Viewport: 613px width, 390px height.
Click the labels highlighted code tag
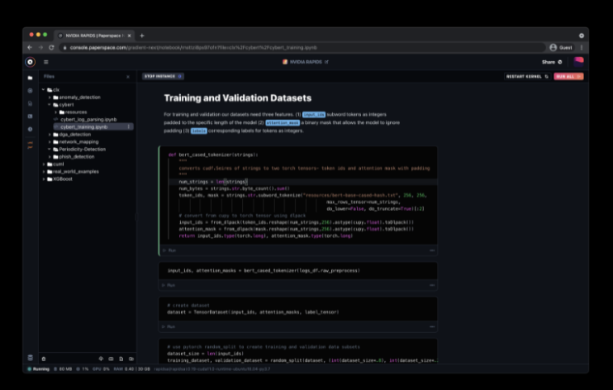click(x=198, y=131)
